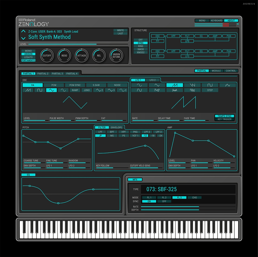The width and height of the screenshot is (258, 257).
Task: Select the saw-down LFO shape icon
Action: coord(192,85)
